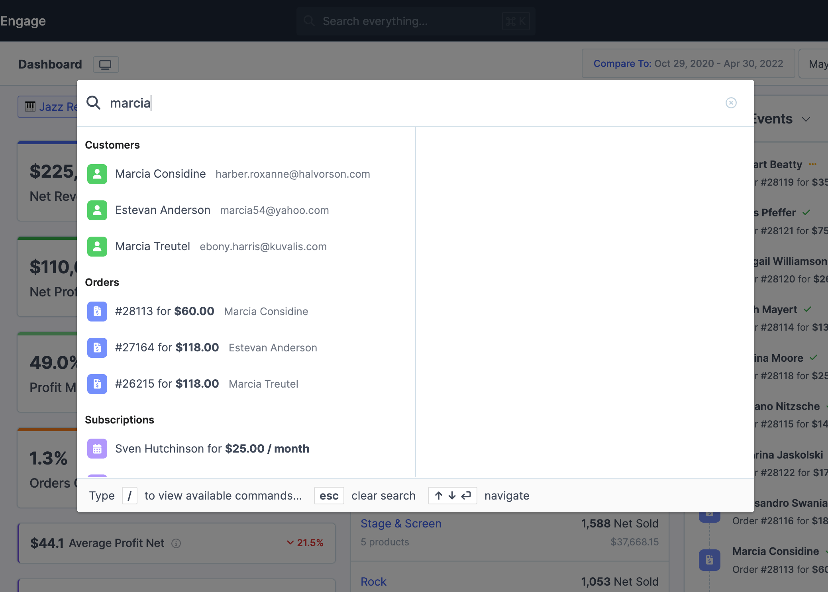Click order #28113 document icon
The width and height of the screenshot is (828, 592).
pyautogui.click(x=97, y=312)
